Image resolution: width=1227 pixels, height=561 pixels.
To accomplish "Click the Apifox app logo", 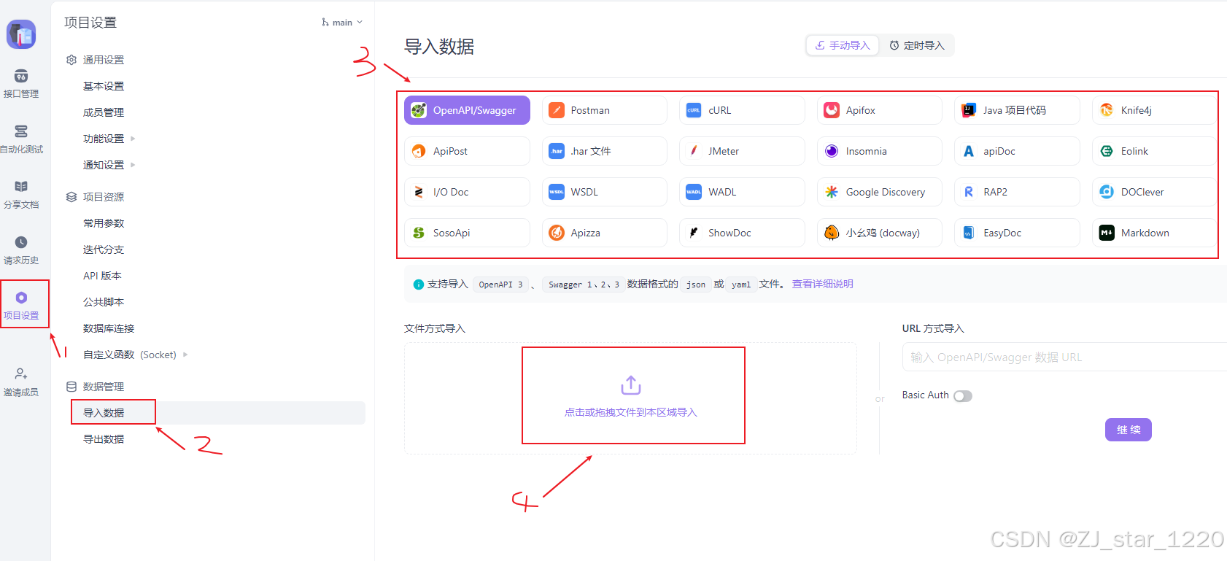I will tap(21, 34).
